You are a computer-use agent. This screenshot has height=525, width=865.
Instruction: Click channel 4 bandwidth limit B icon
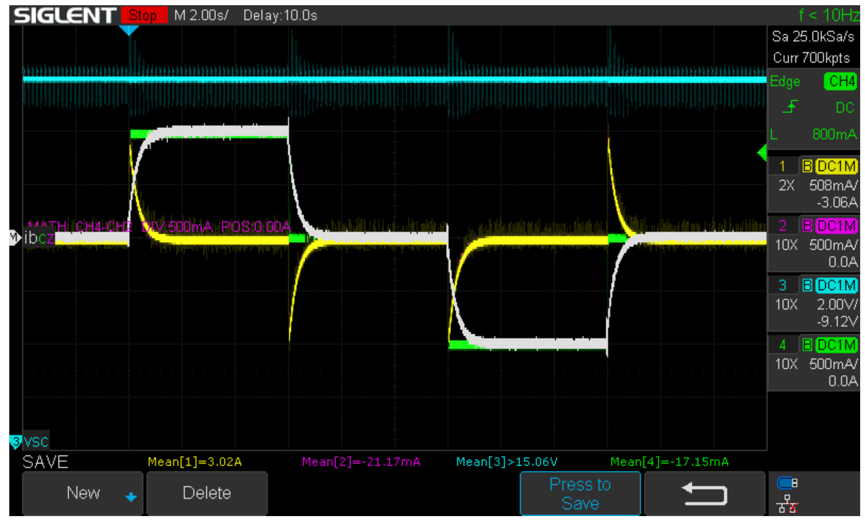click(807, 345)
